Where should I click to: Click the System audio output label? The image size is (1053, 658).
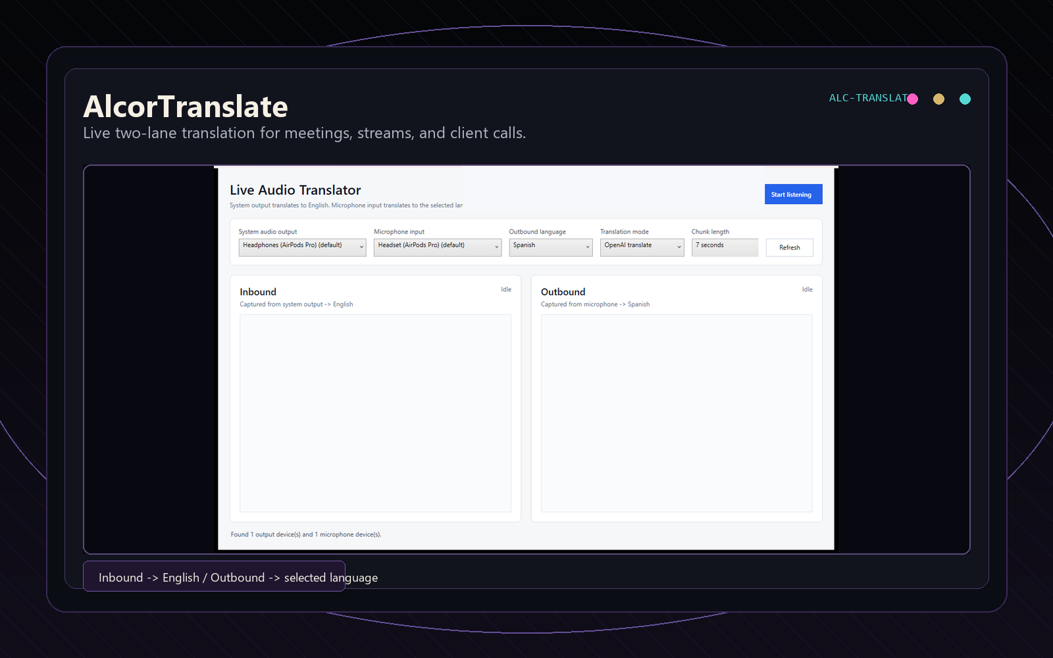[x=268, y=232]
